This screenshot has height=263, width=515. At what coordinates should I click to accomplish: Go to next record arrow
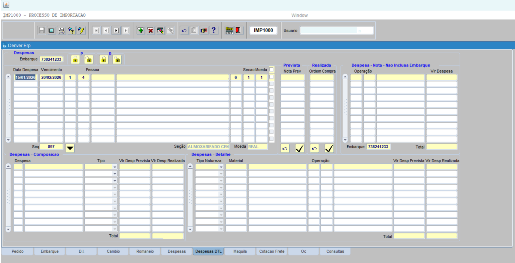click(x=116, y=30)
